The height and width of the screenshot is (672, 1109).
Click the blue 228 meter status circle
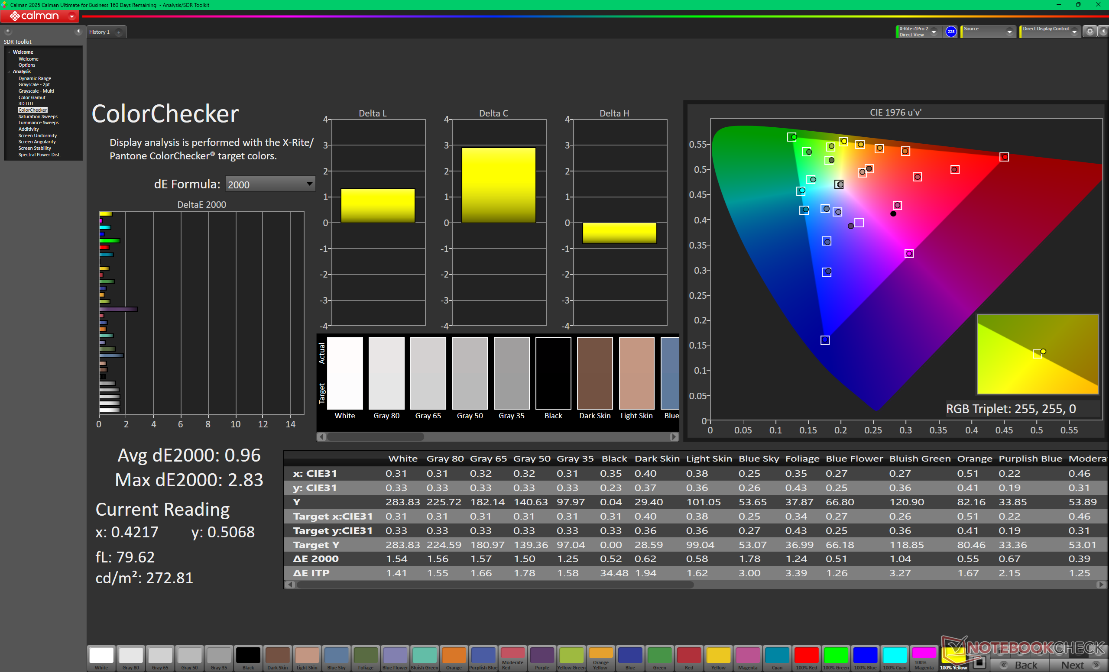[x=950, y=32]
